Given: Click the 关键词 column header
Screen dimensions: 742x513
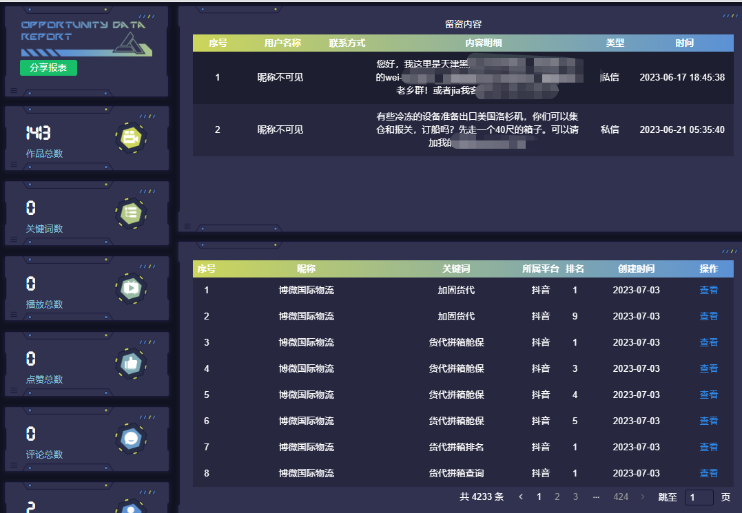Looking at the screenshot, I should pos(456,269).
